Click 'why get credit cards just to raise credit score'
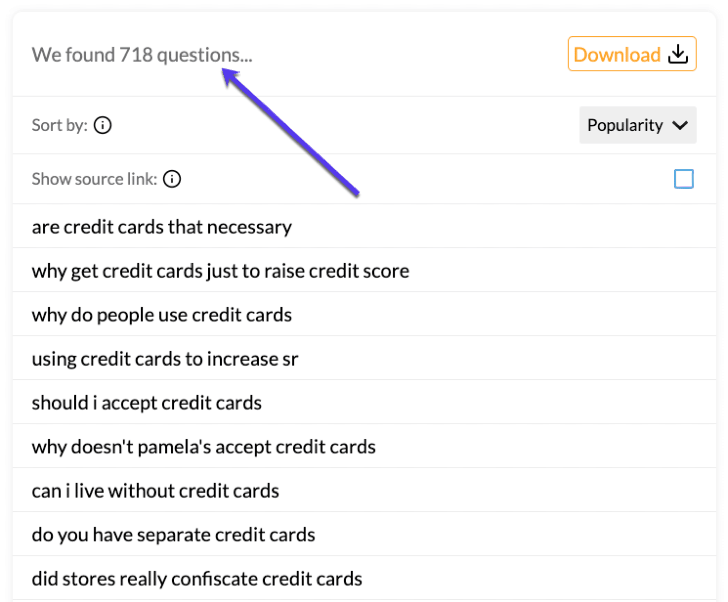This screenshot has height=602, width=728. click(x=220, y=271)
